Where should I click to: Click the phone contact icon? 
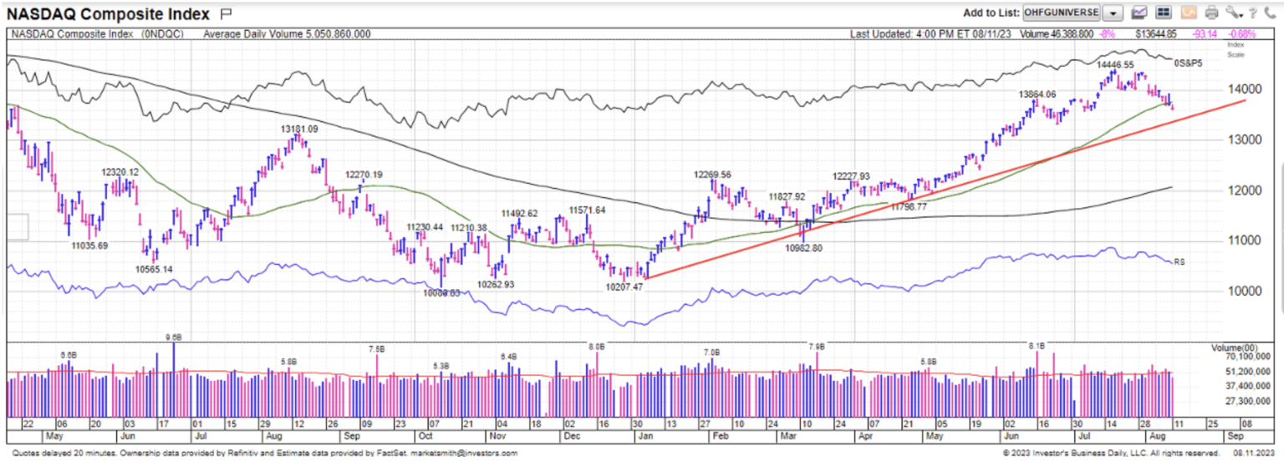pos(1268,13)
